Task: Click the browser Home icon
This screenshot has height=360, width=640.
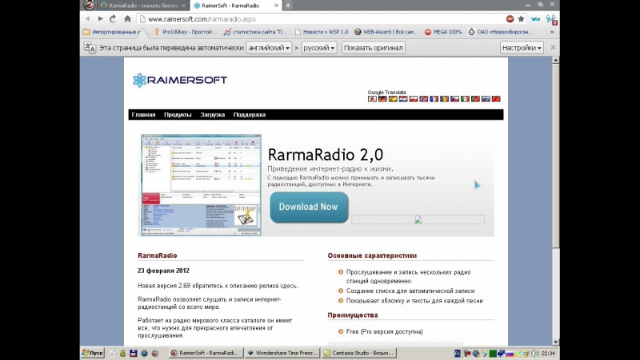Action: (x=127, y=18)
